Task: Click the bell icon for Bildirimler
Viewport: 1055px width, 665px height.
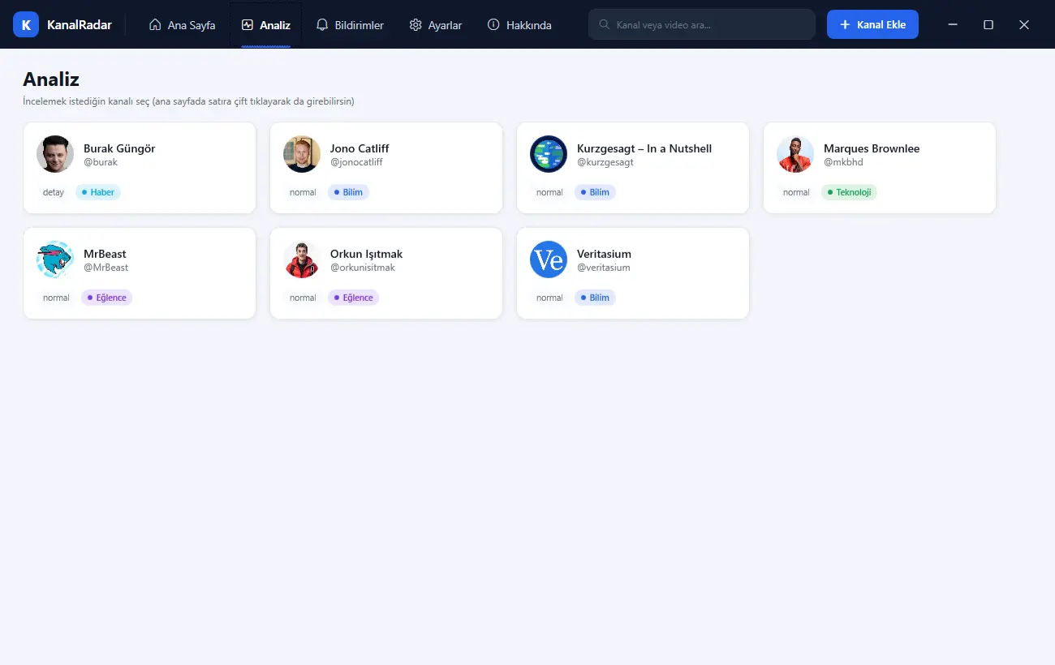Action: pyautogui.click(x=322, y=25)
